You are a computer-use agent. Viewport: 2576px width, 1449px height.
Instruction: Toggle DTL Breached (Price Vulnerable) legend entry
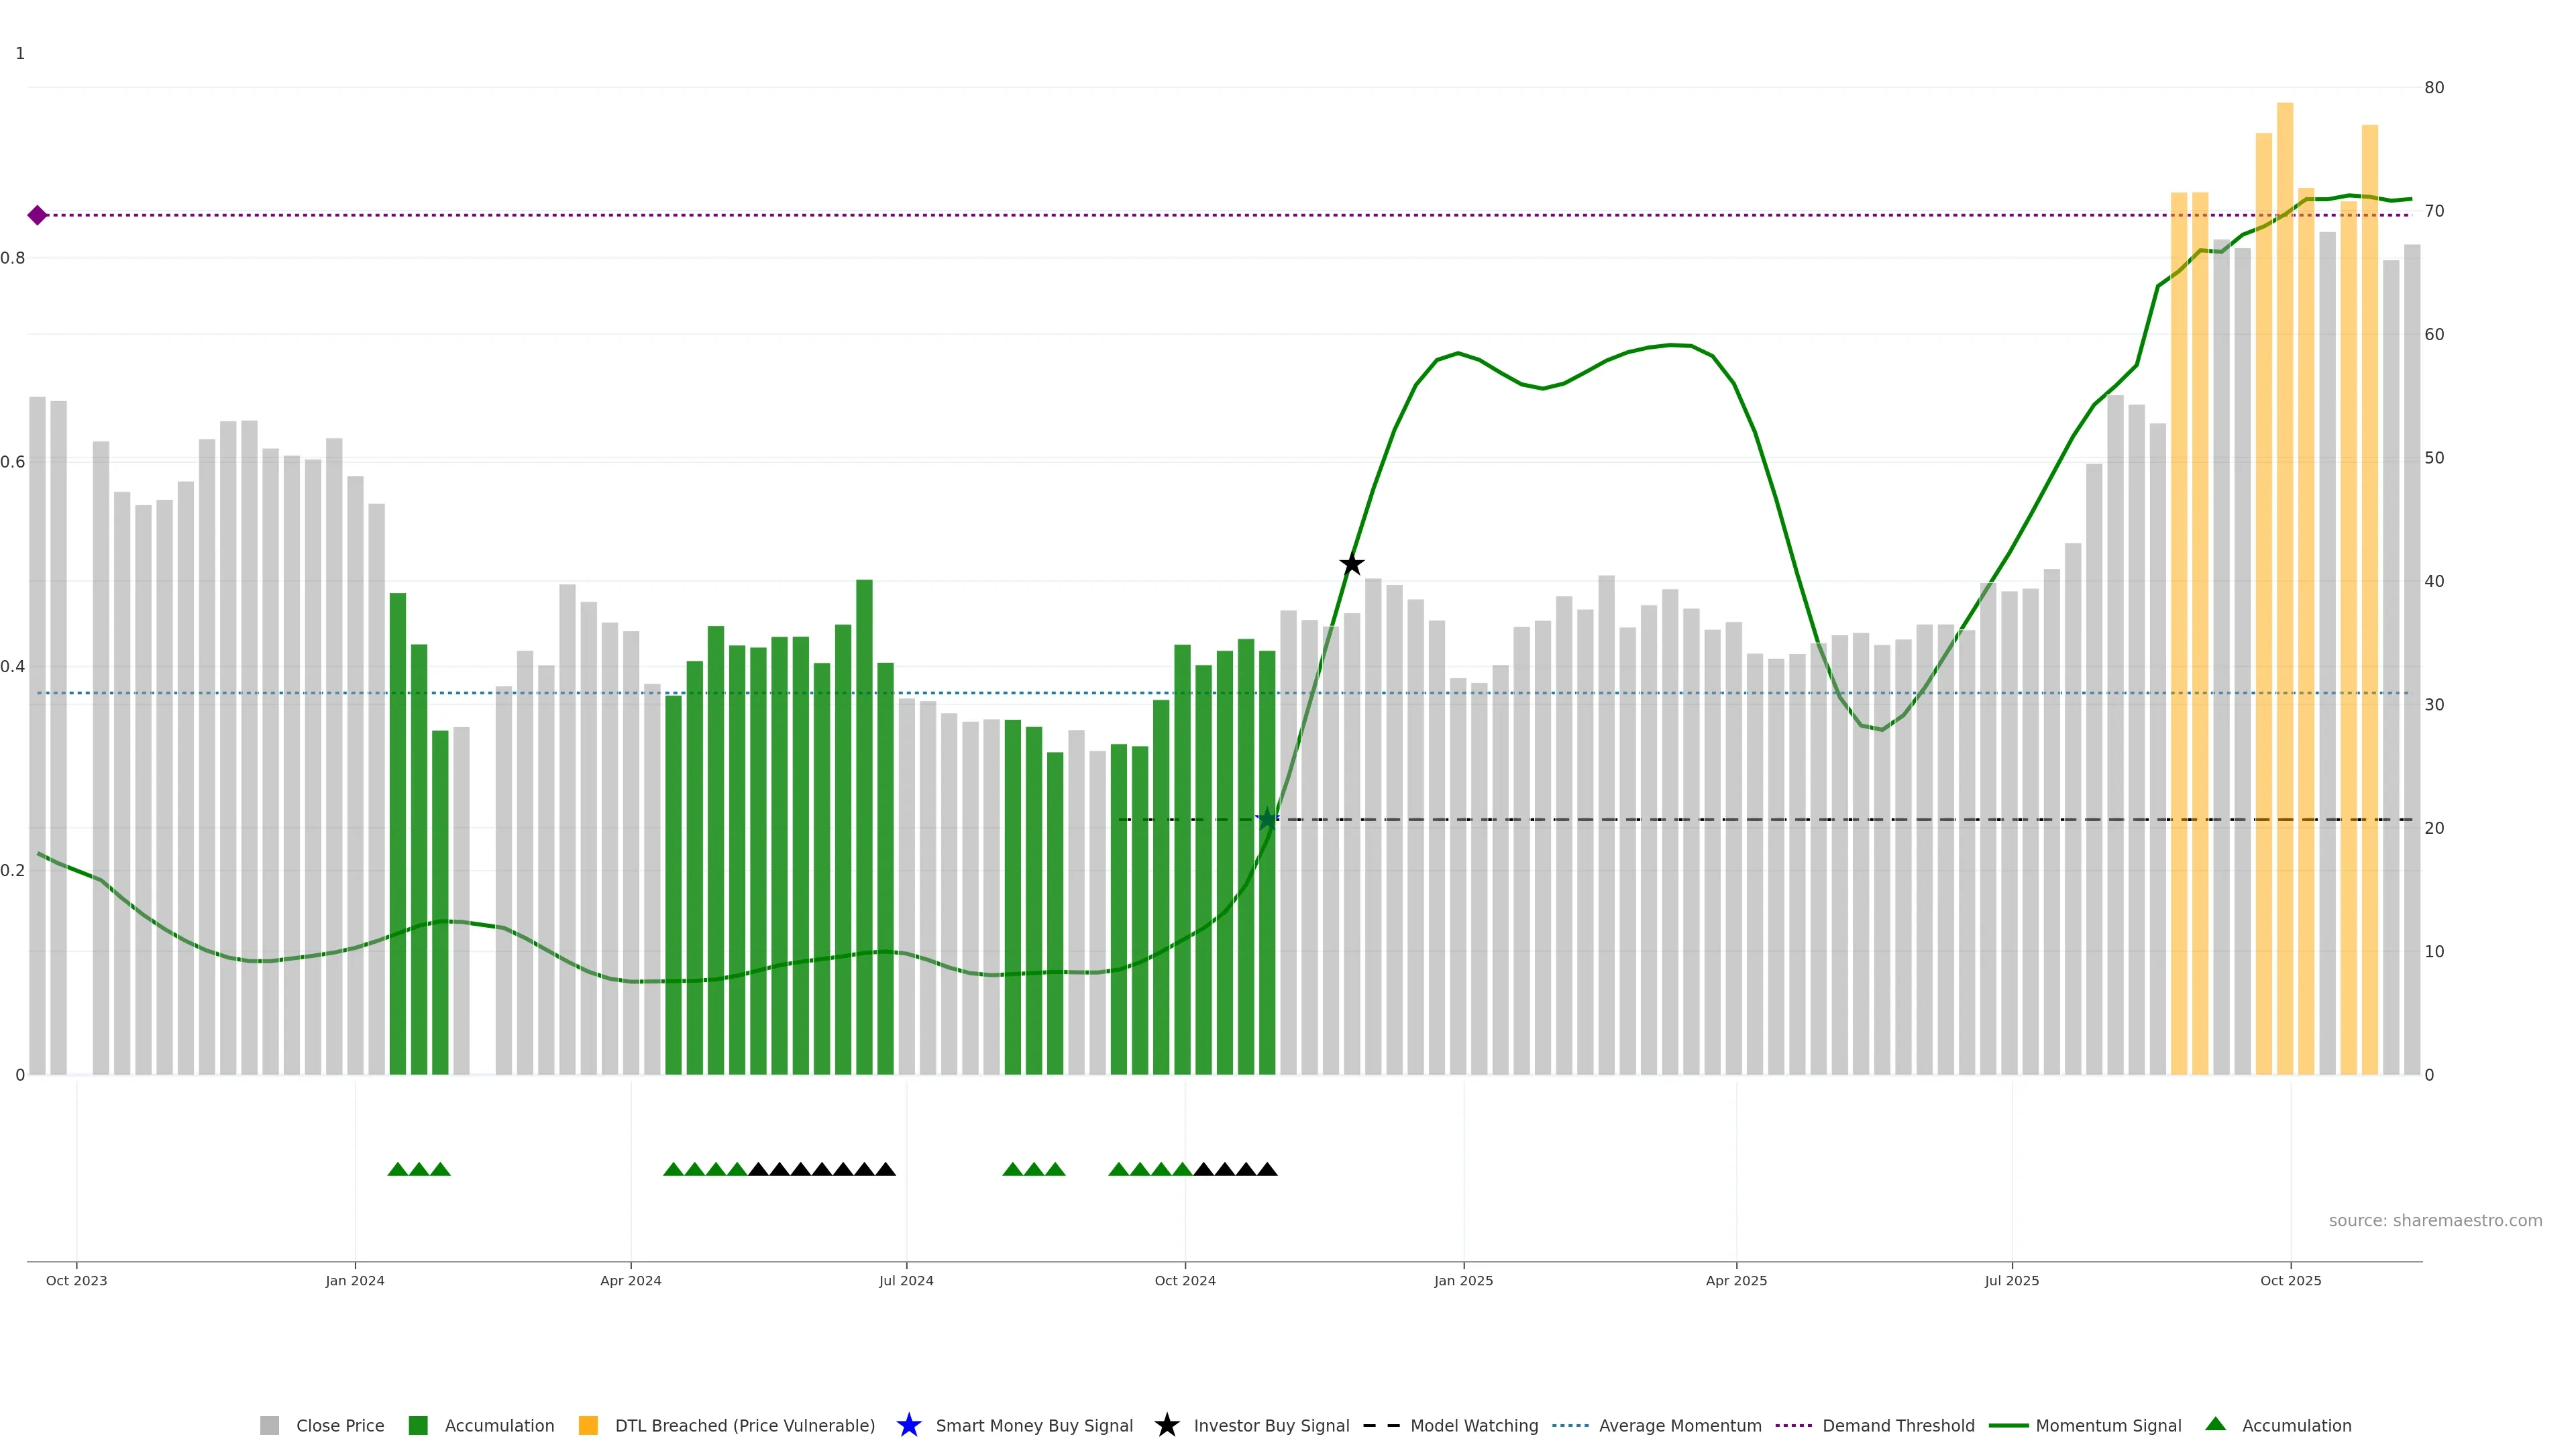pos(744,1425)
